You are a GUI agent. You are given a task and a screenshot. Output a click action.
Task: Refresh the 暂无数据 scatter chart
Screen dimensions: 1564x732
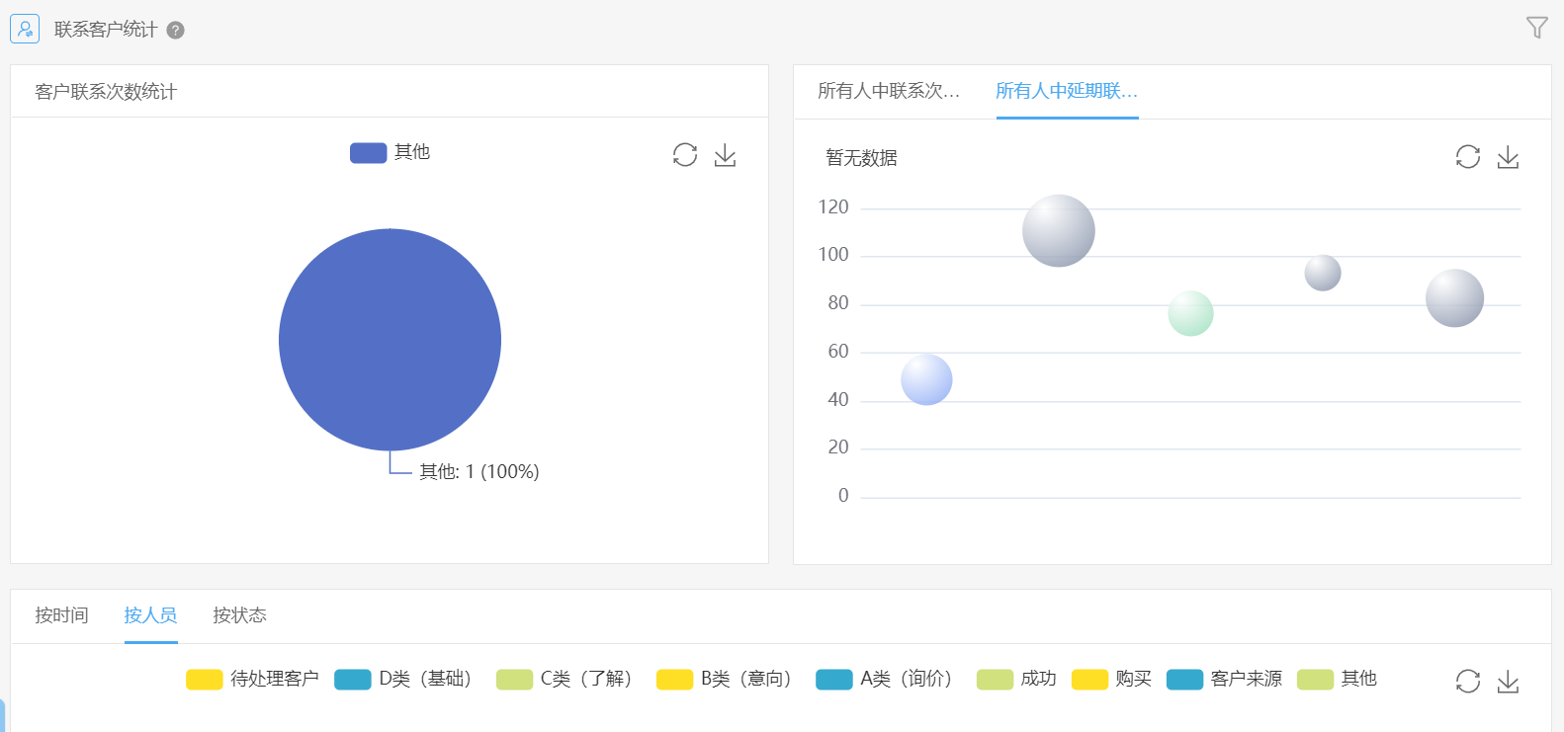point(1468,157)
